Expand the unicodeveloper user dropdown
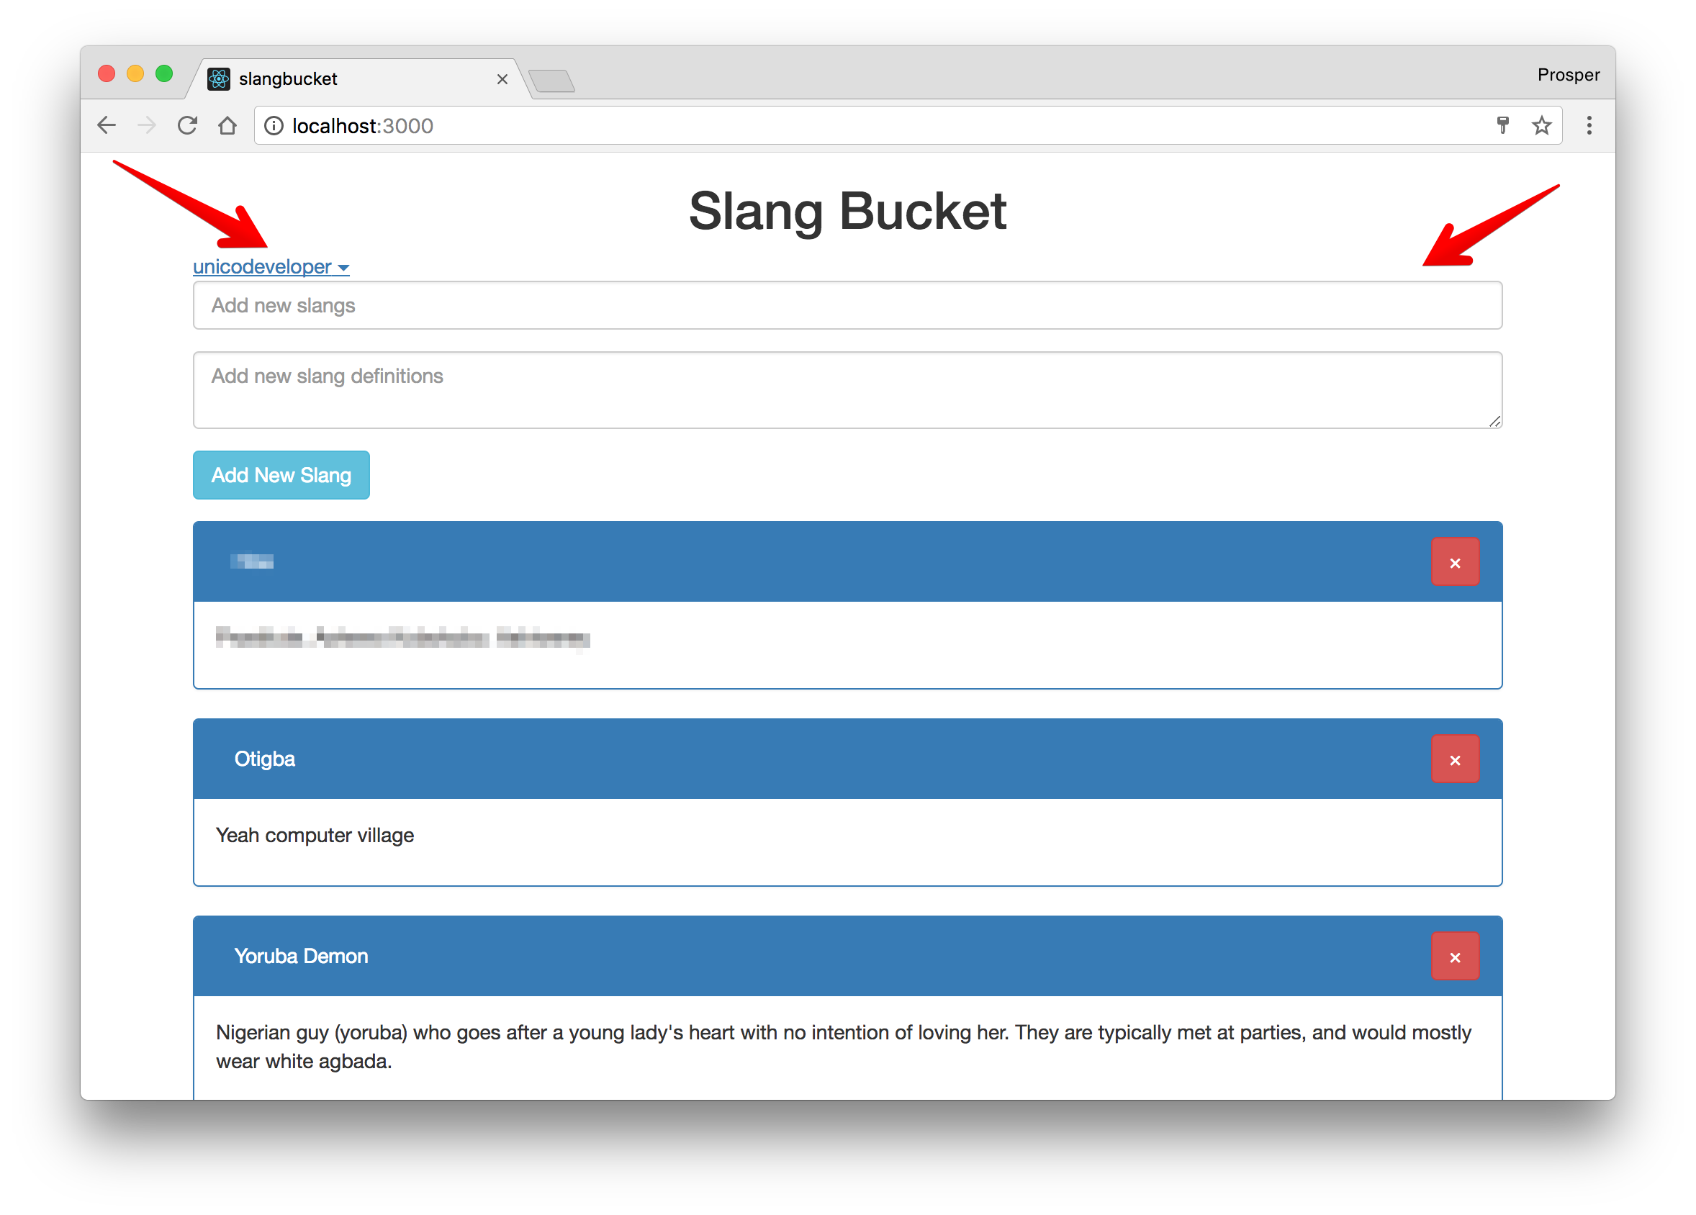 (x=271, y=267)
